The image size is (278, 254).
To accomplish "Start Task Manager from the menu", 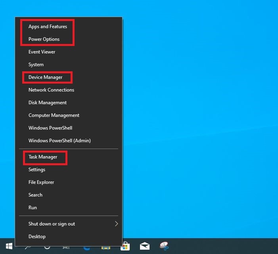I will click(x=43, y=157).
